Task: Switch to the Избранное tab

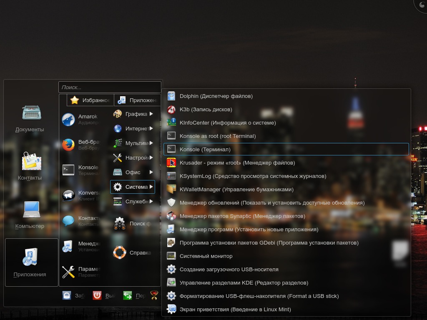Action: pos(90,100)
